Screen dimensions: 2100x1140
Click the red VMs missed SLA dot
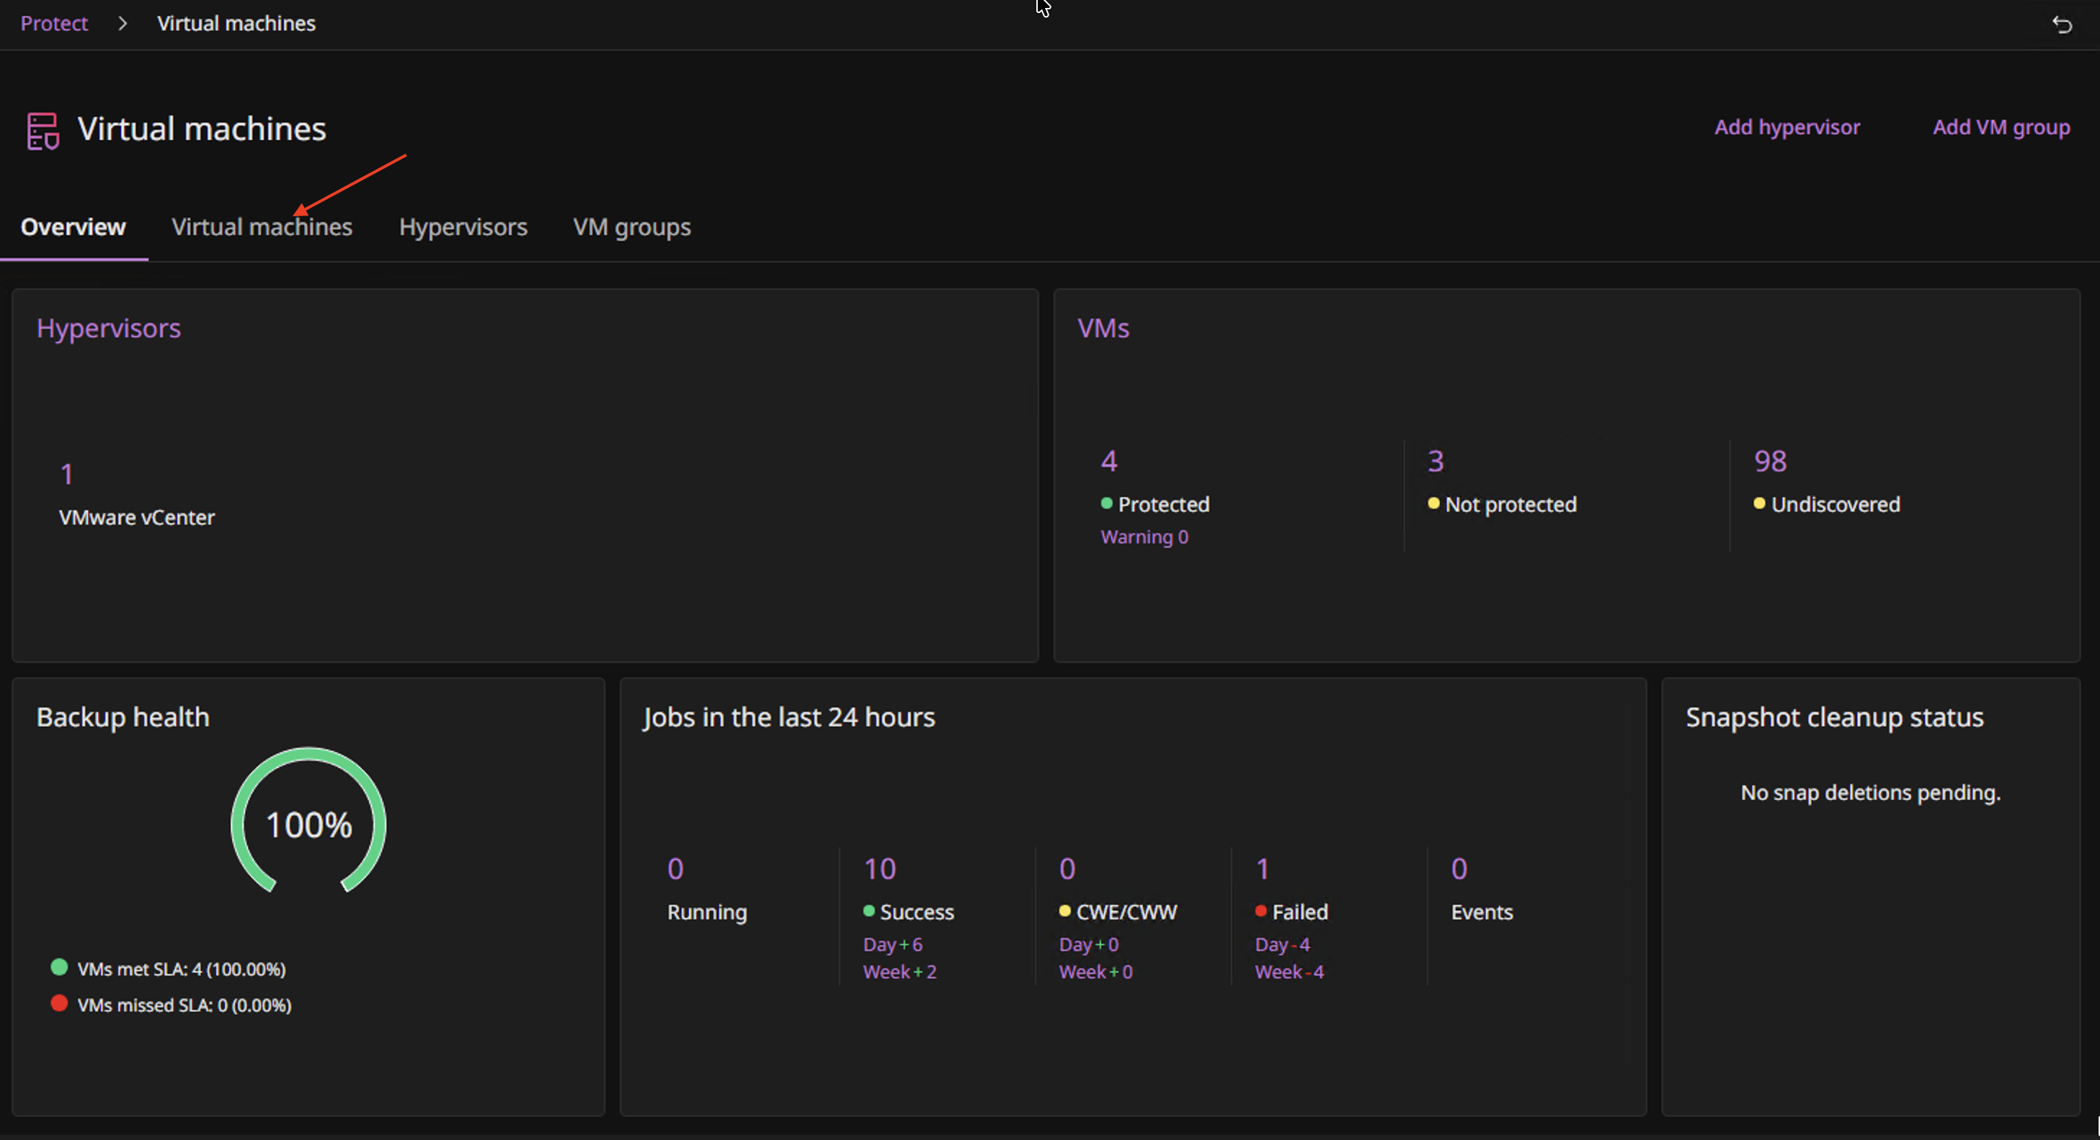coord(58,1003)
